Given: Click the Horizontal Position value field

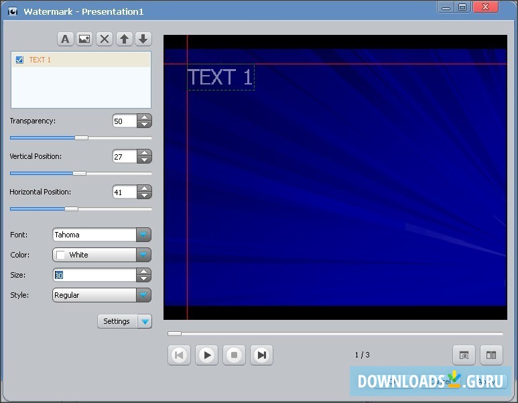Looking at the screenshot, I should click(x=125, y=192).
